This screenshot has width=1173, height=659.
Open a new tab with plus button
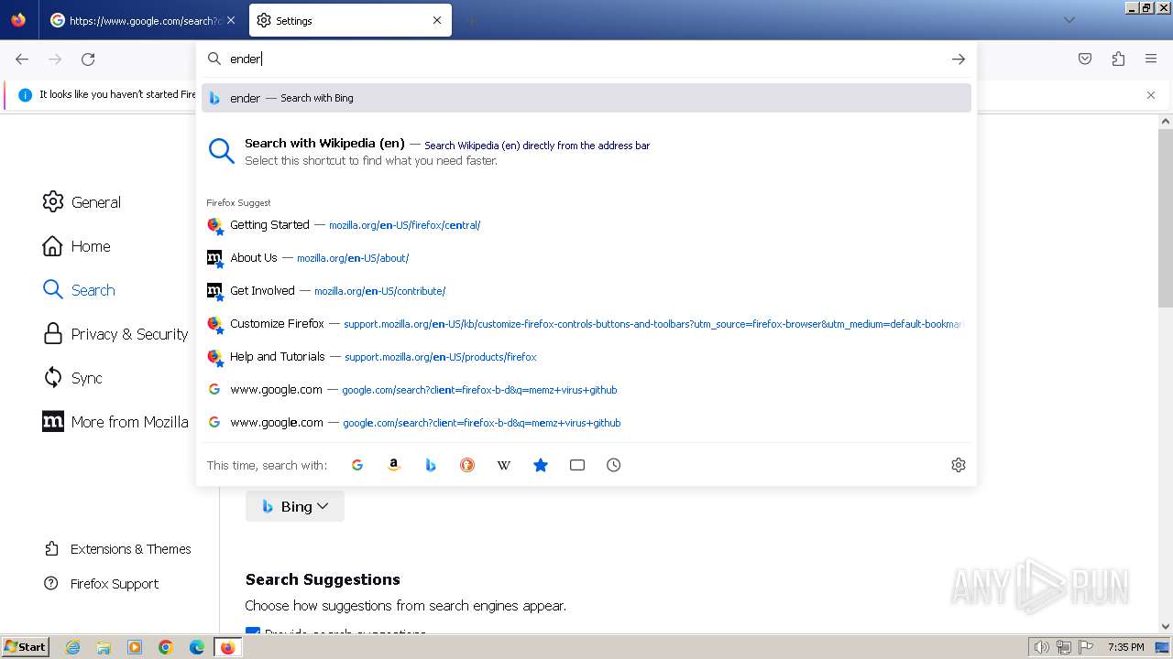click(471, 20)
